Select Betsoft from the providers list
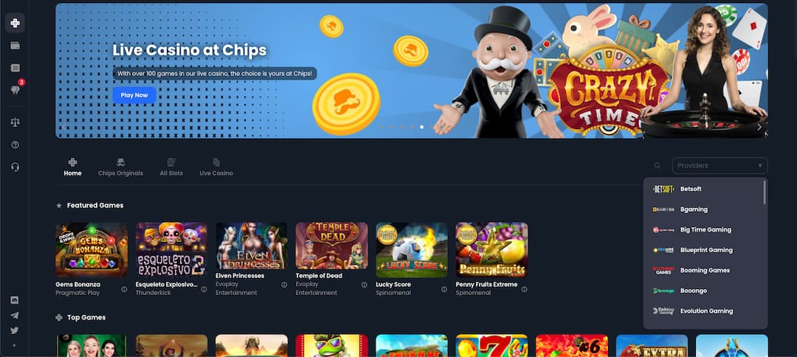Viewport: 797px width, 357px height. (704, 189)
